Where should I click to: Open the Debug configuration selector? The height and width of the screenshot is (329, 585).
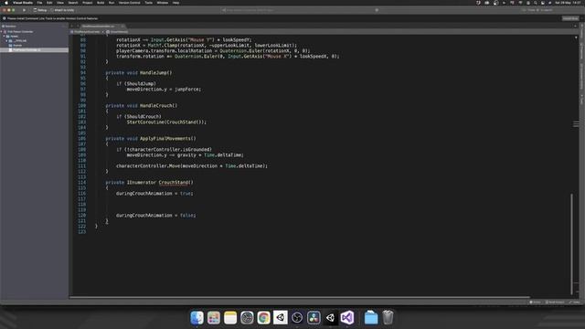tap(40, 10)
